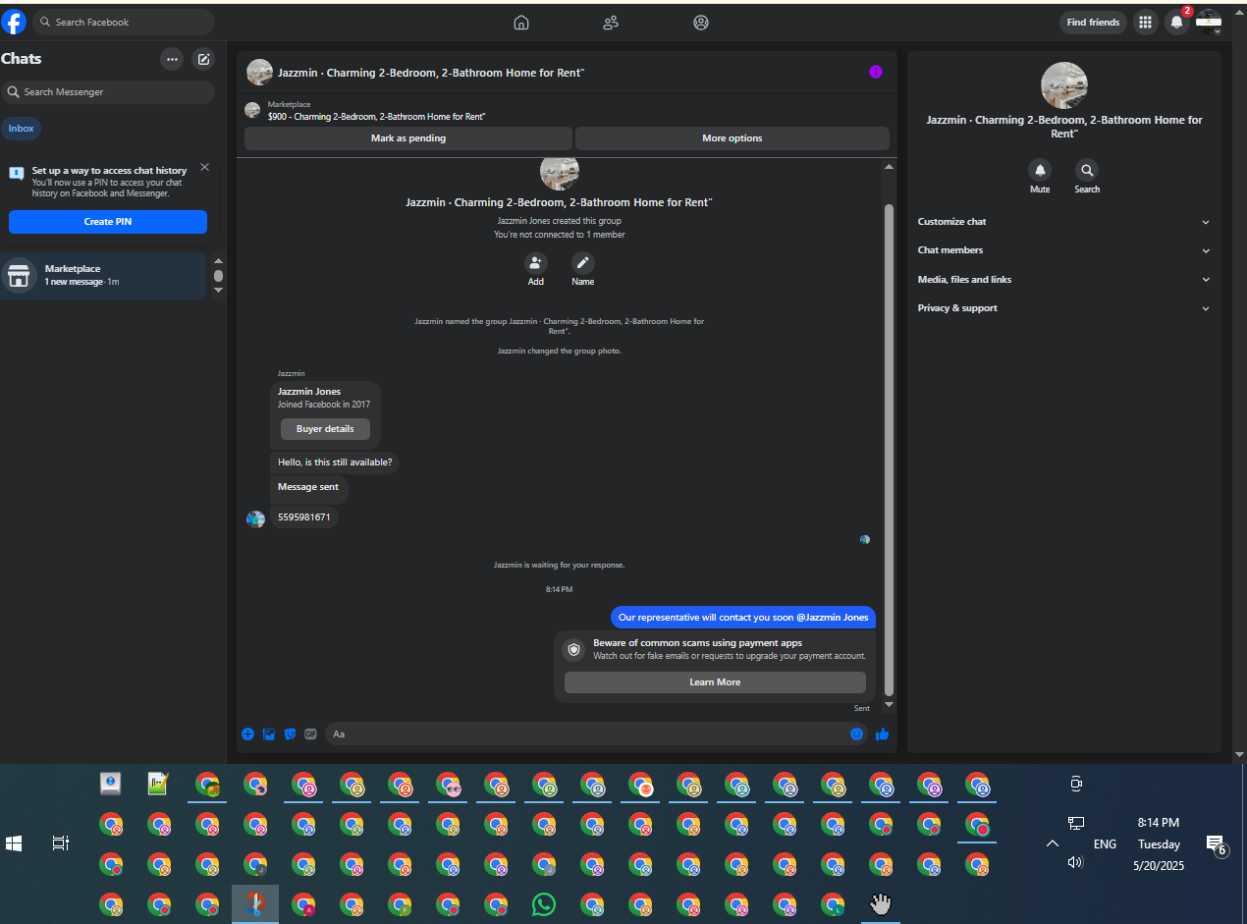Screen dimensions: 1247x924
Task: Open the notifications bell with badge
Action: click(x=1176, y=23)
